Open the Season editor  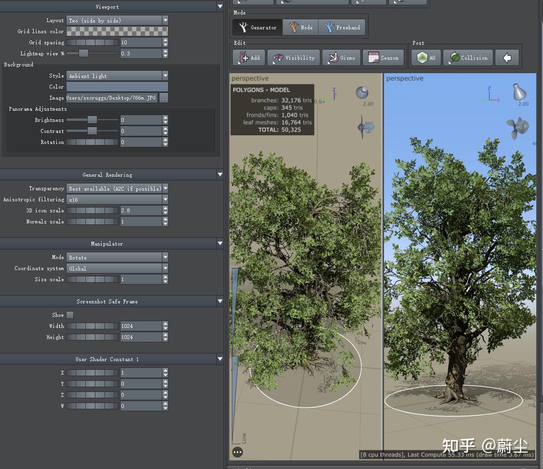tap(383, 57)
